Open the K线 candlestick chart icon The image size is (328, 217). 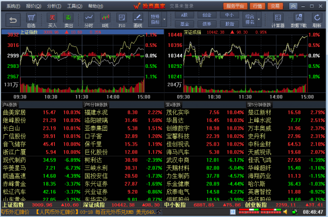coord(106,20)
